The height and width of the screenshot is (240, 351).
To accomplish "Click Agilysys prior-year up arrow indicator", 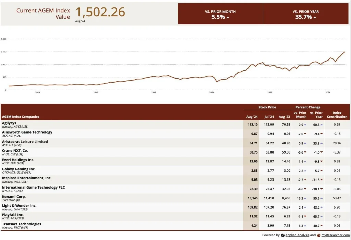I will tap(322, 125).
